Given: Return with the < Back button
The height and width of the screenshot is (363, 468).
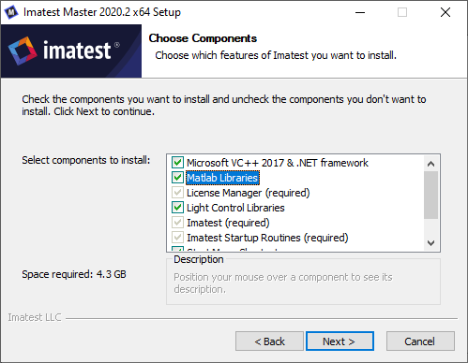Looking at the screenshot, I should click(x=269, y=341).
